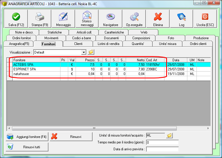Open the Clienti tab
The height and width of the screenshot is (158, 222).
point(78,44)
